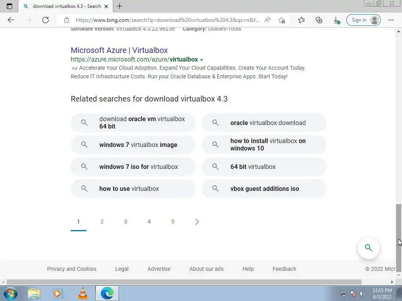402x301 pixels.
Task: Open Collections panel
Action: (319, 20)
